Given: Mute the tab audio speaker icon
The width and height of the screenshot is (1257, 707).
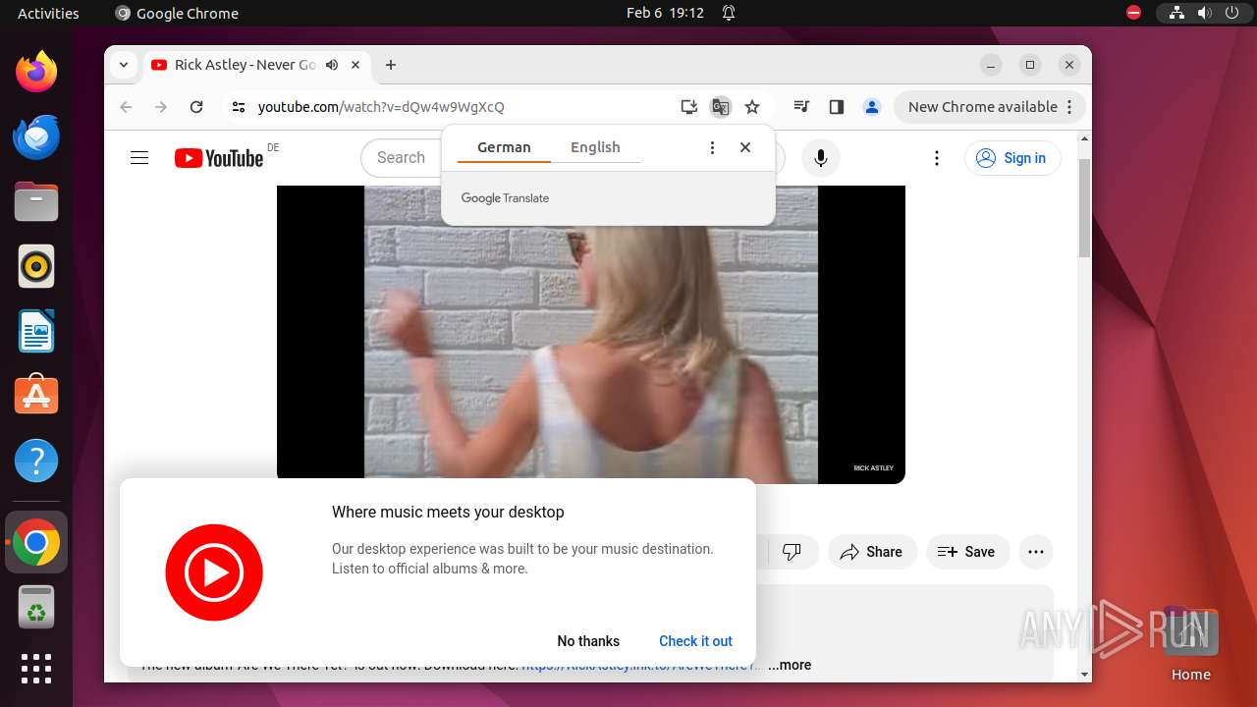Looking at the screenshot, I should tap(332, 65).
